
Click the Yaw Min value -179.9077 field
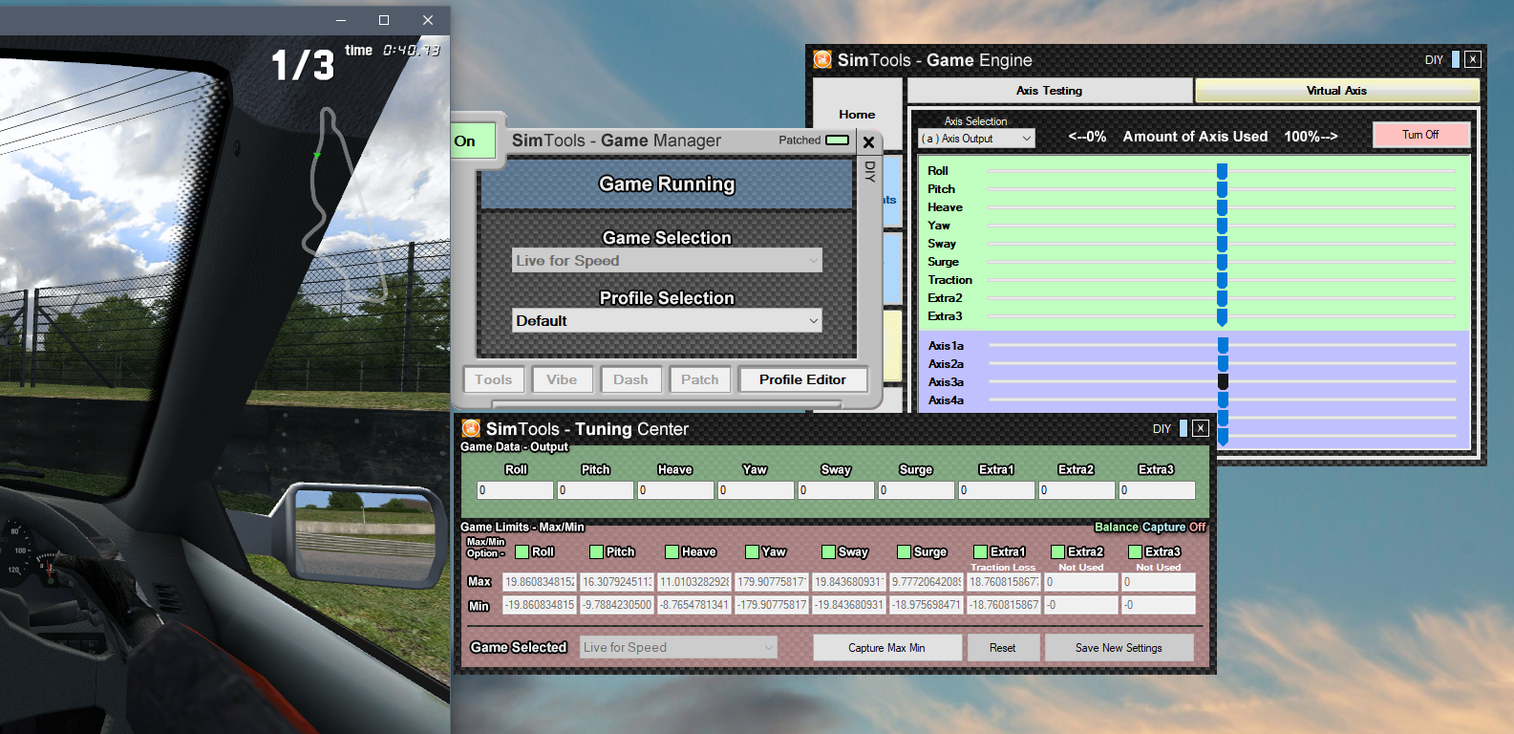tap(772, 605)
